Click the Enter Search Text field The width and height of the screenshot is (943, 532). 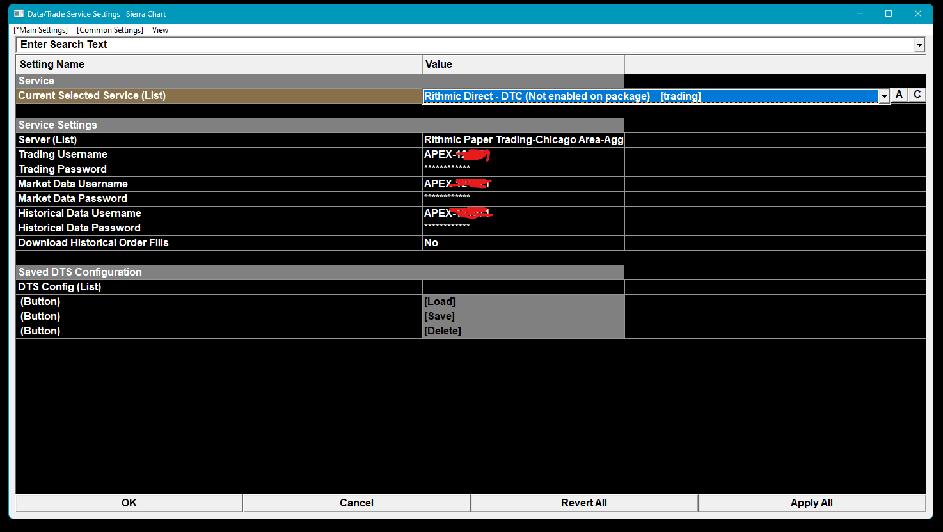tap(465, 45)
